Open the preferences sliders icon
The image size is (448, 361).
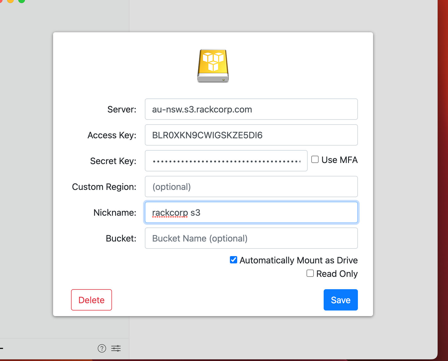coord(116,348)
